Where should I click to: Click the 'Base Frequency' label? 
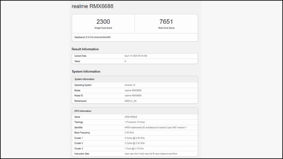(x=82, y=133)
